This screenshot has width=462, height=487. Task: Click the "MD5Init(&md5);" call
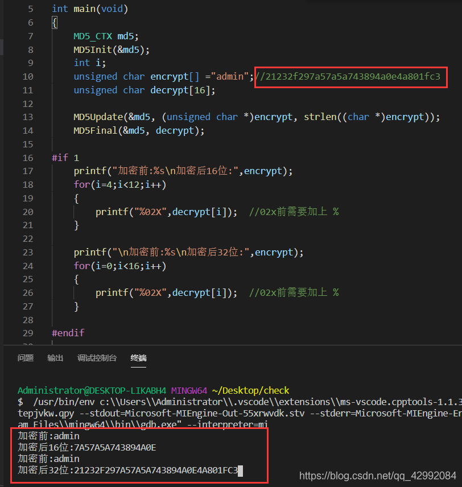112,49
